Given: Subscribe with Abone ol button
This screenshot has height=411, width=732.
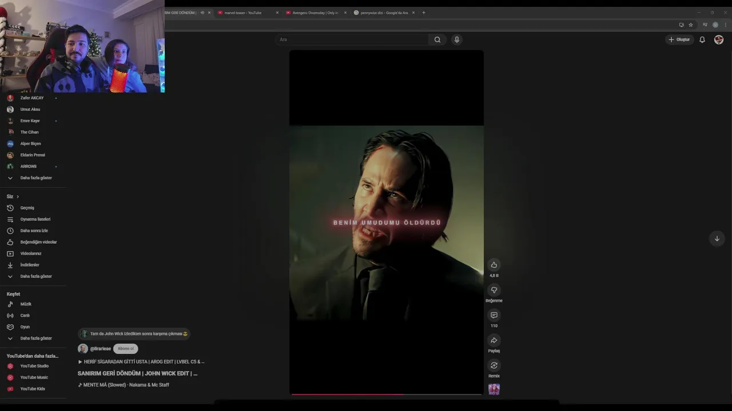Looking at the screenshot, I should (x=126, y=348).
